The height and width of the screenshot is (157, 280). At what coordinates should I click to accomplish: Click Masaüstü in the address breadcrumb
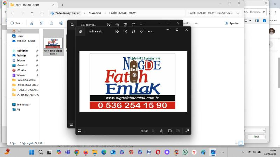coord(94,13)
